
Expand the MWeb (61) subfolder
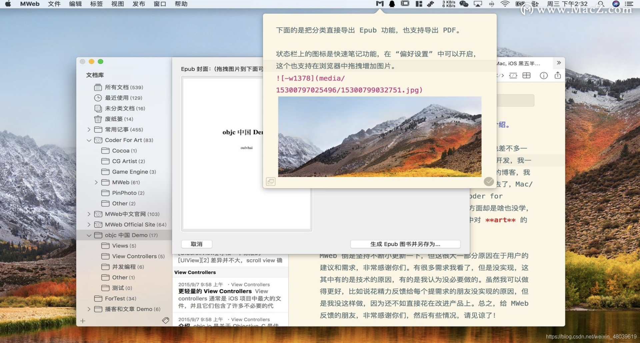[96, 182]
